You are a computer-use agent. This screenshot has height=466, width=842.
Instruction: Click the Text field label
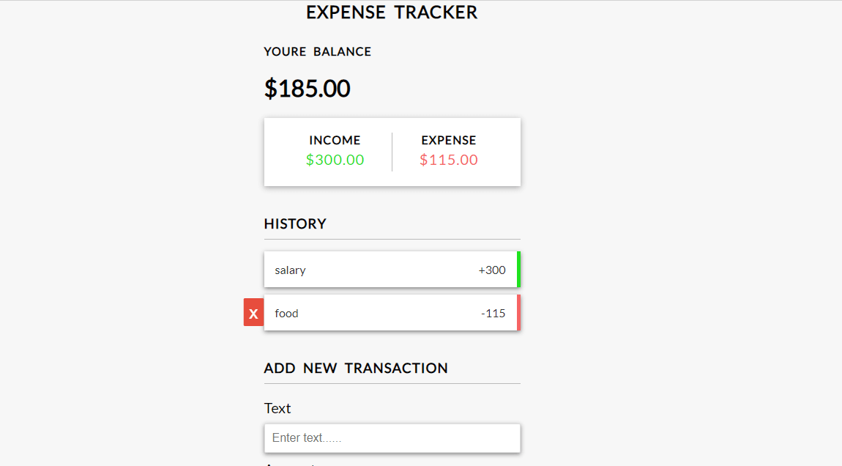(x=277, y=408)
